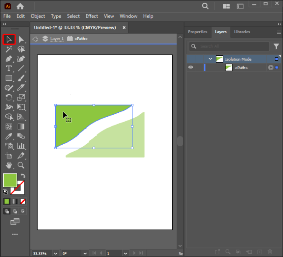The width and height of the screenshot is (283, 257).
Task: Select the Rotate tool
Action: click(x=9, y=98)
